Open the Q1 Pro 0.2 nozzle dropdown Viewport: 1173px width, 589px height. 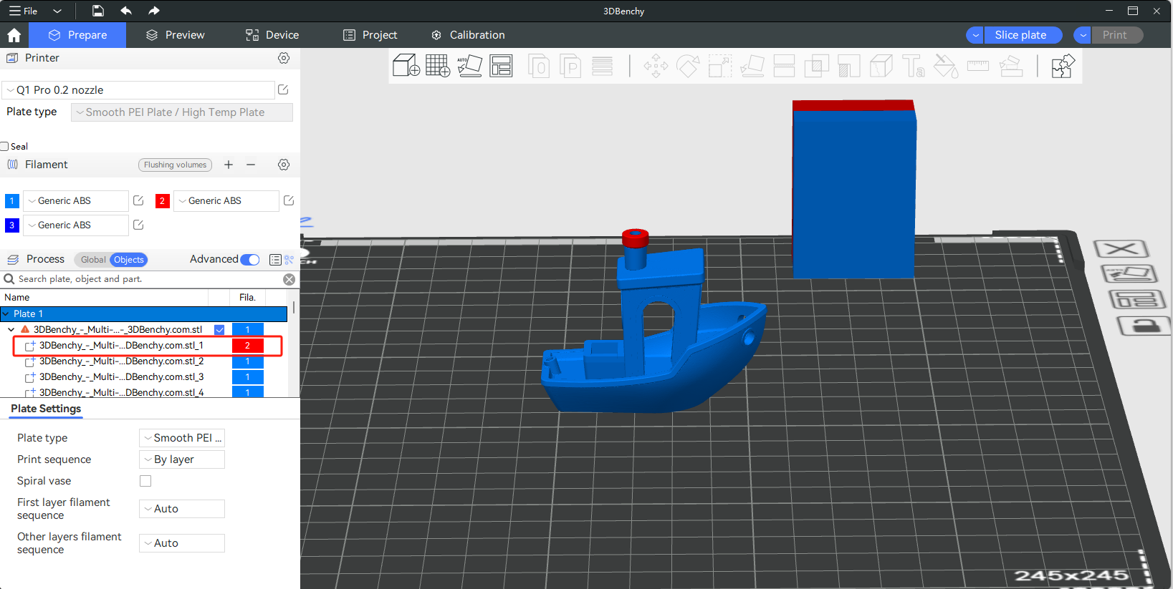(138, 90)
